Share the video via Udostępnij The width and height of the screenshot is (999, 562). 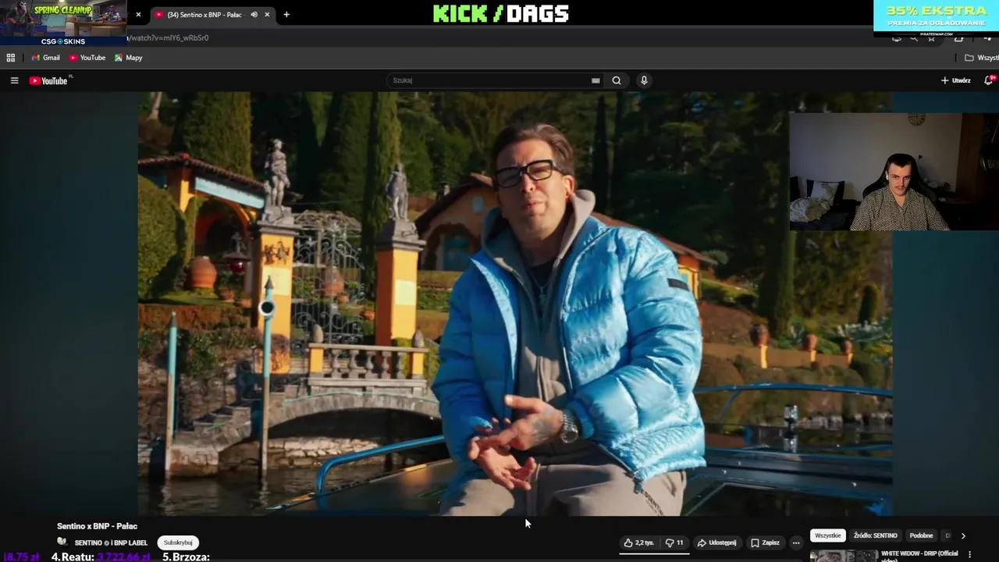click(716, 542)
